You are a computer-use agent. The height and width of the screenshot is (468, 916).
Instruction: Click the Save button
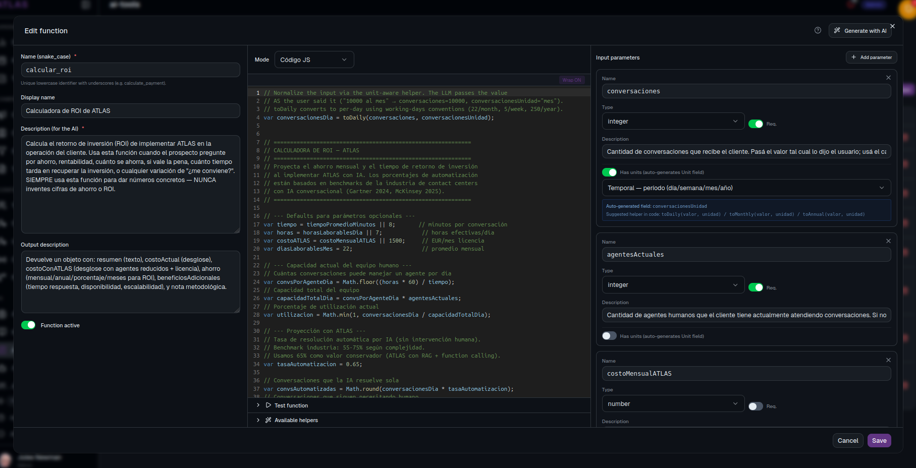879,441
